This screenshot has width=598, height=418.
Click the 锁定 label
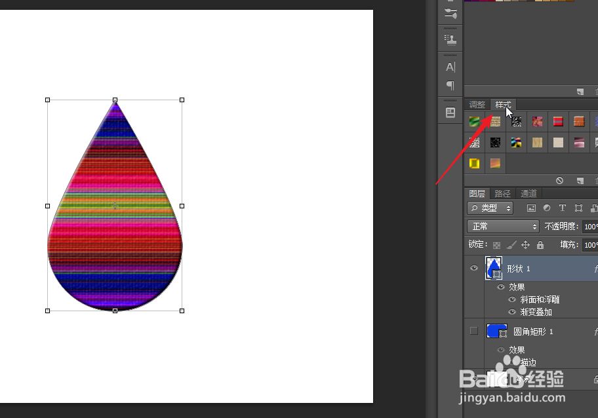(x=477, y=244)
